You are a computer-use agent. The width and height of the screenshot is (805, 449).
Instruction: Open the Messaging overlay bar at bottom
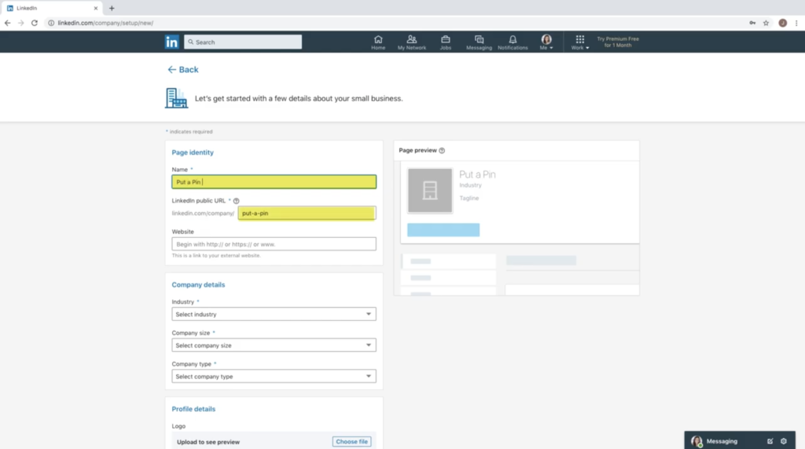click(x=740, y=441)
